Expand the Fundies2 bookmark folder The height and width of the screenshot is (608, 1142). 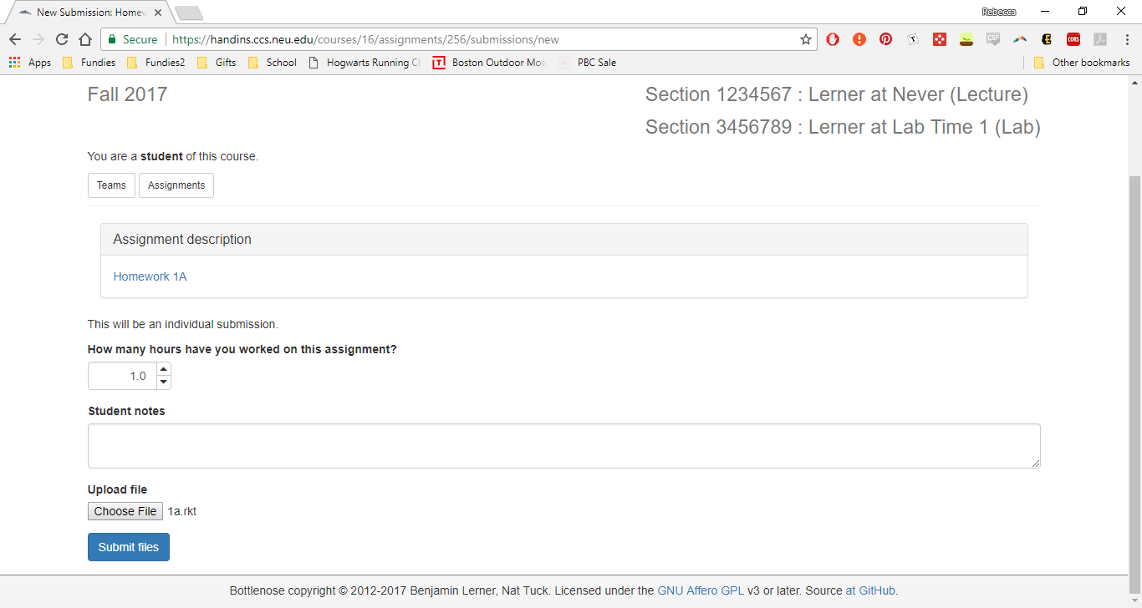coord(156,63)
